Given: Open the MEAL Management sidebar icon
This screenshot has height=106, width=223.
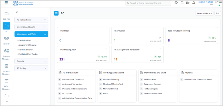Looking at the screenshot, I should click(x=6, y=81).
